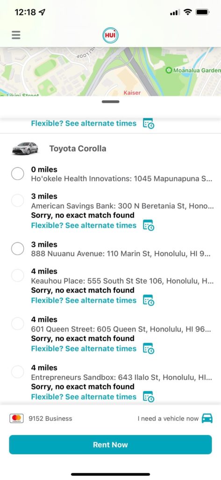Open alternate times for Keauhou Place
This screenshot has width=221, height=480.
pyautogui.click(x=84, y=300)
